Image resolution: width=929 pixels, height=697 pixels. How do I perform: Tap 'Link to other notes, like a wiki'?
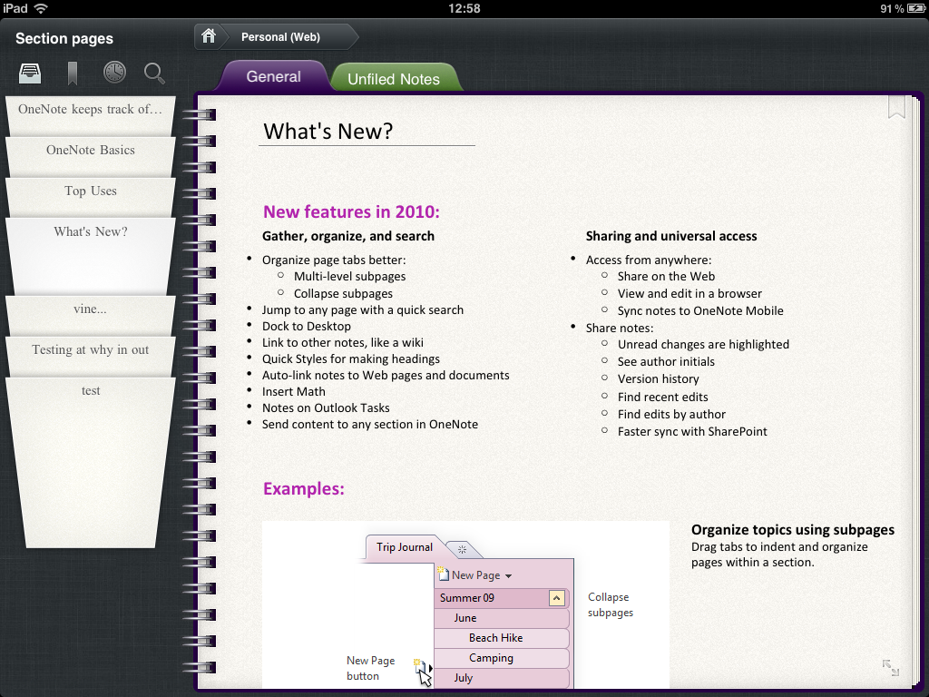point(342,342)
